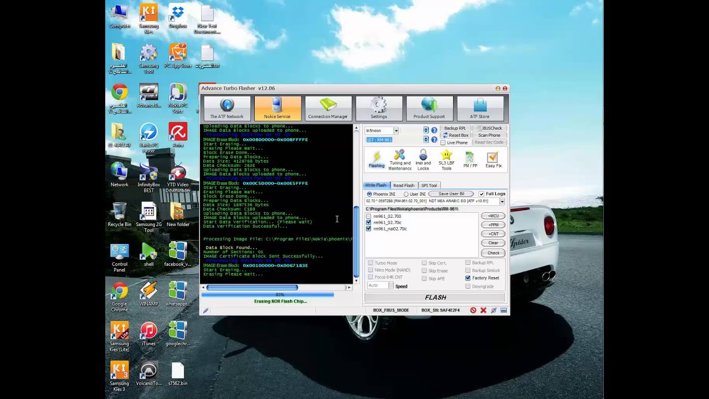Screen dimensions: 709x399
Task: Click the Save User INI button
Action: coord(451,194)
